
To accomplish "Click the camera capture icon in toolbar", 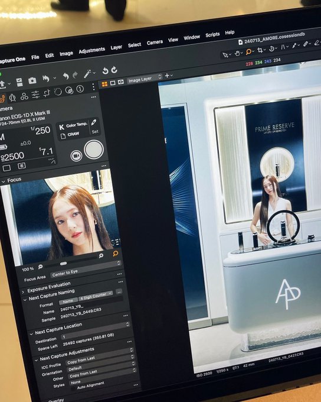I will pyautogui.click(x=32, y=81).
